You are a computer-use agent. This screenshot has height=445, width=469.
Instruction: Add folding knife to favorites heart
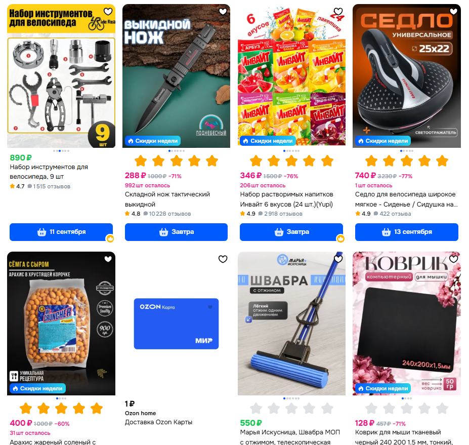pos(223,12)
